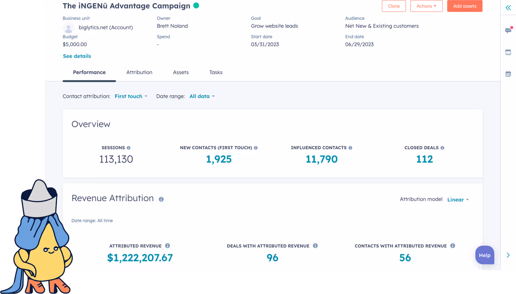Expand the bottom-right panel with the chevron arrow

[x=508, y=255]
